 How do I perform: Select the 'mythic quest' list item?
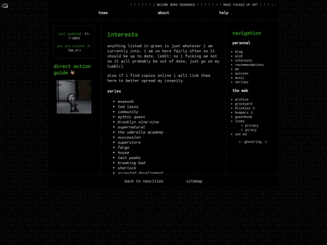(131, 117)
